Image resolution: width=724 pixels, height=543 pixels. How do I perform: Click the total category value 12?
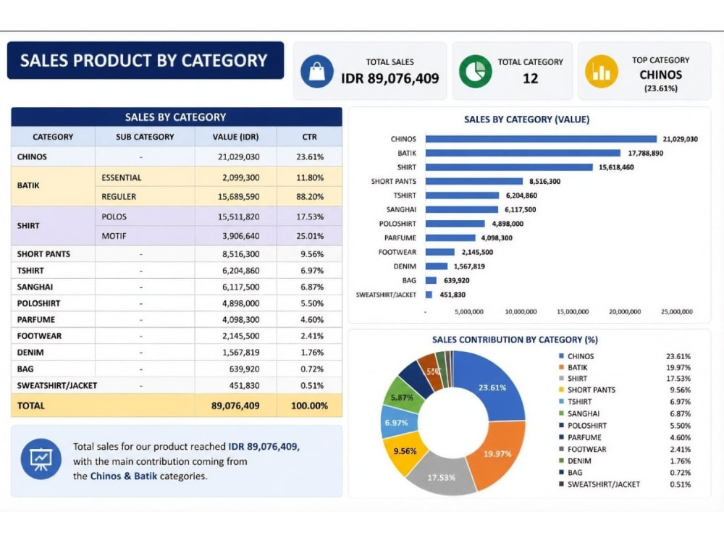point(530,78)
